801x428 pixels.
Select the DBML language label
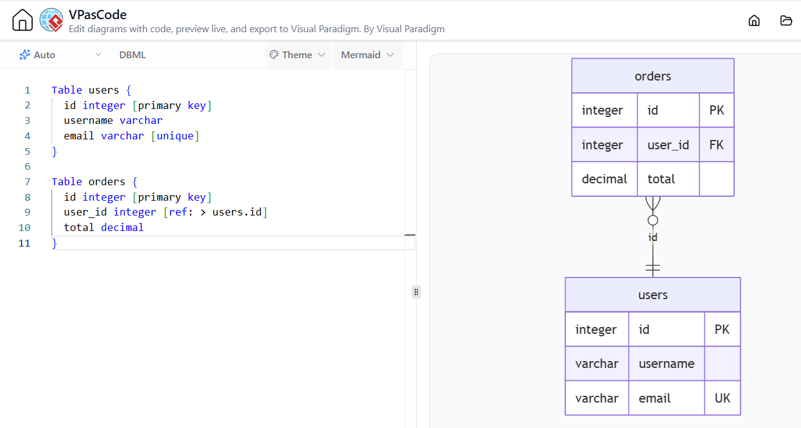coord(132,55)
